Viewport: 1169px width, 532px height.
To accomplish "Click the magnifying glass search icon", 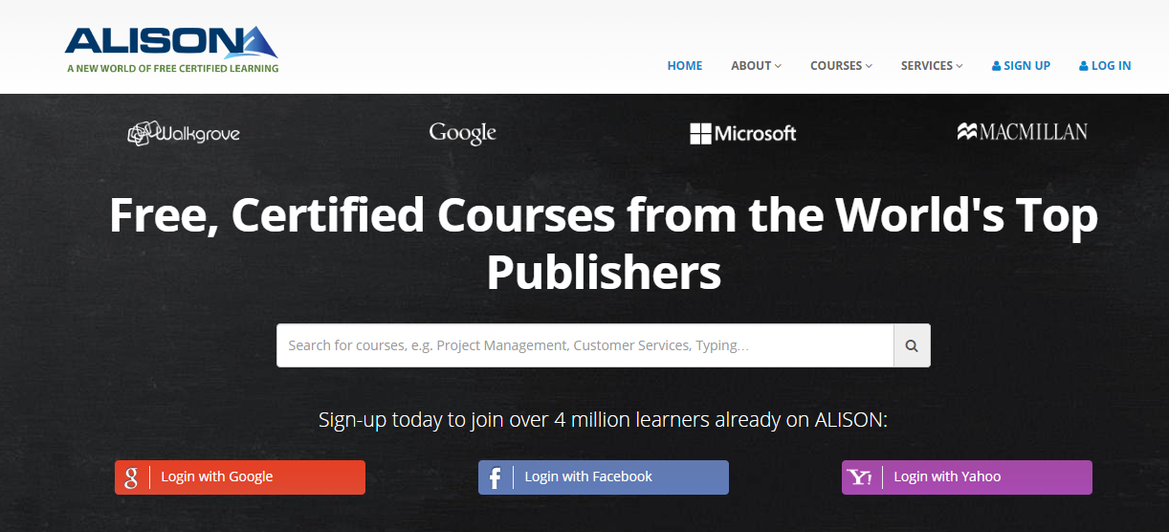I will pos(912,345).
